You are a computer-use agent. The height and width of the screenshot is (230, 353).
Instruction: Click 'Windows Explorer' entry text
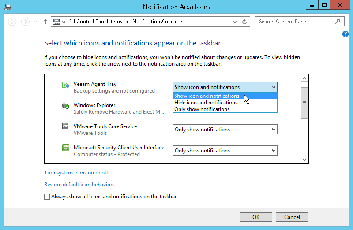pos(94,105)
